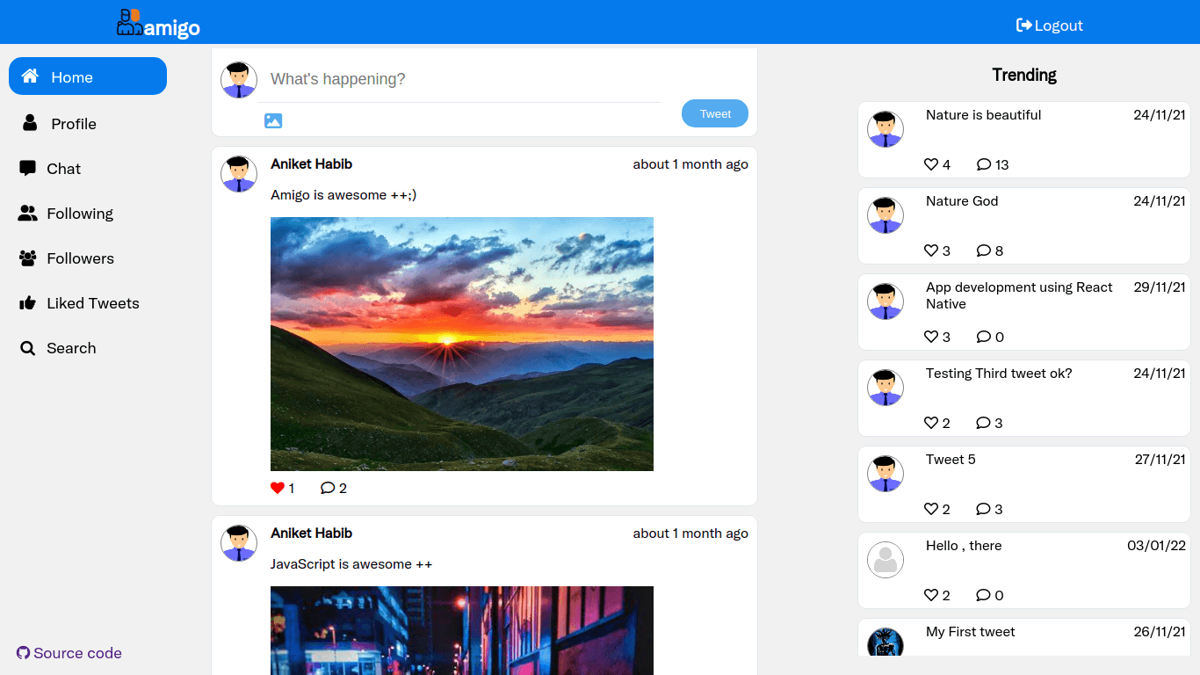Open the Source code GitHub link

[x=69, y=653]
